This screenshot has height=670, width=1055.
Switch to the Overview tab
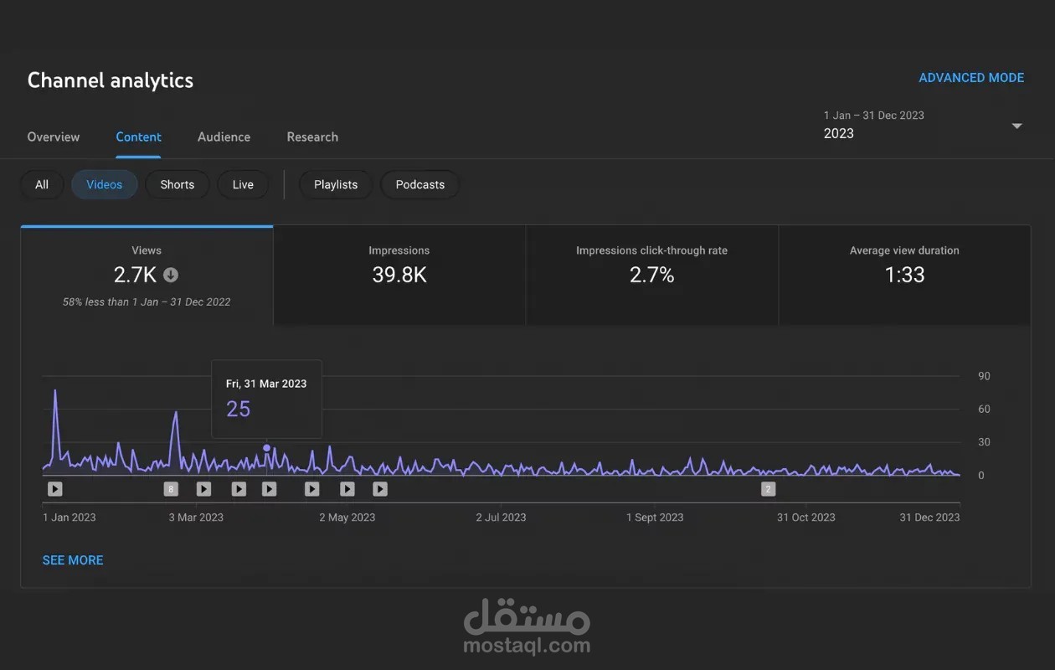click(x=54, y=137)
